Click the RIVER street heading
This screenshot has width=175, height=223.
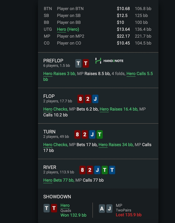[x=50, y=167]
